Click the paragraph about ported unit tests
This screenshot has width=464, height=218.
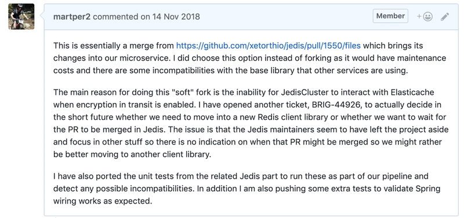pos(246,189)
